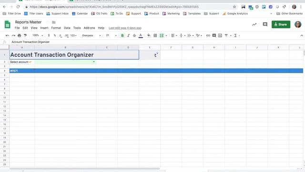Open the View menu
305x172 pixels.
pyautogui.click(x=34, y=28)
